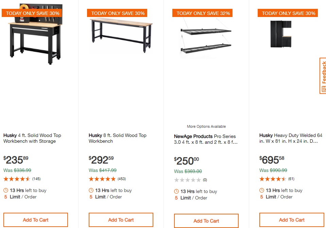Click star rating of Husky 8 ft. workbench
Screen dimensions: 326x228
click(x=102, y=179)
